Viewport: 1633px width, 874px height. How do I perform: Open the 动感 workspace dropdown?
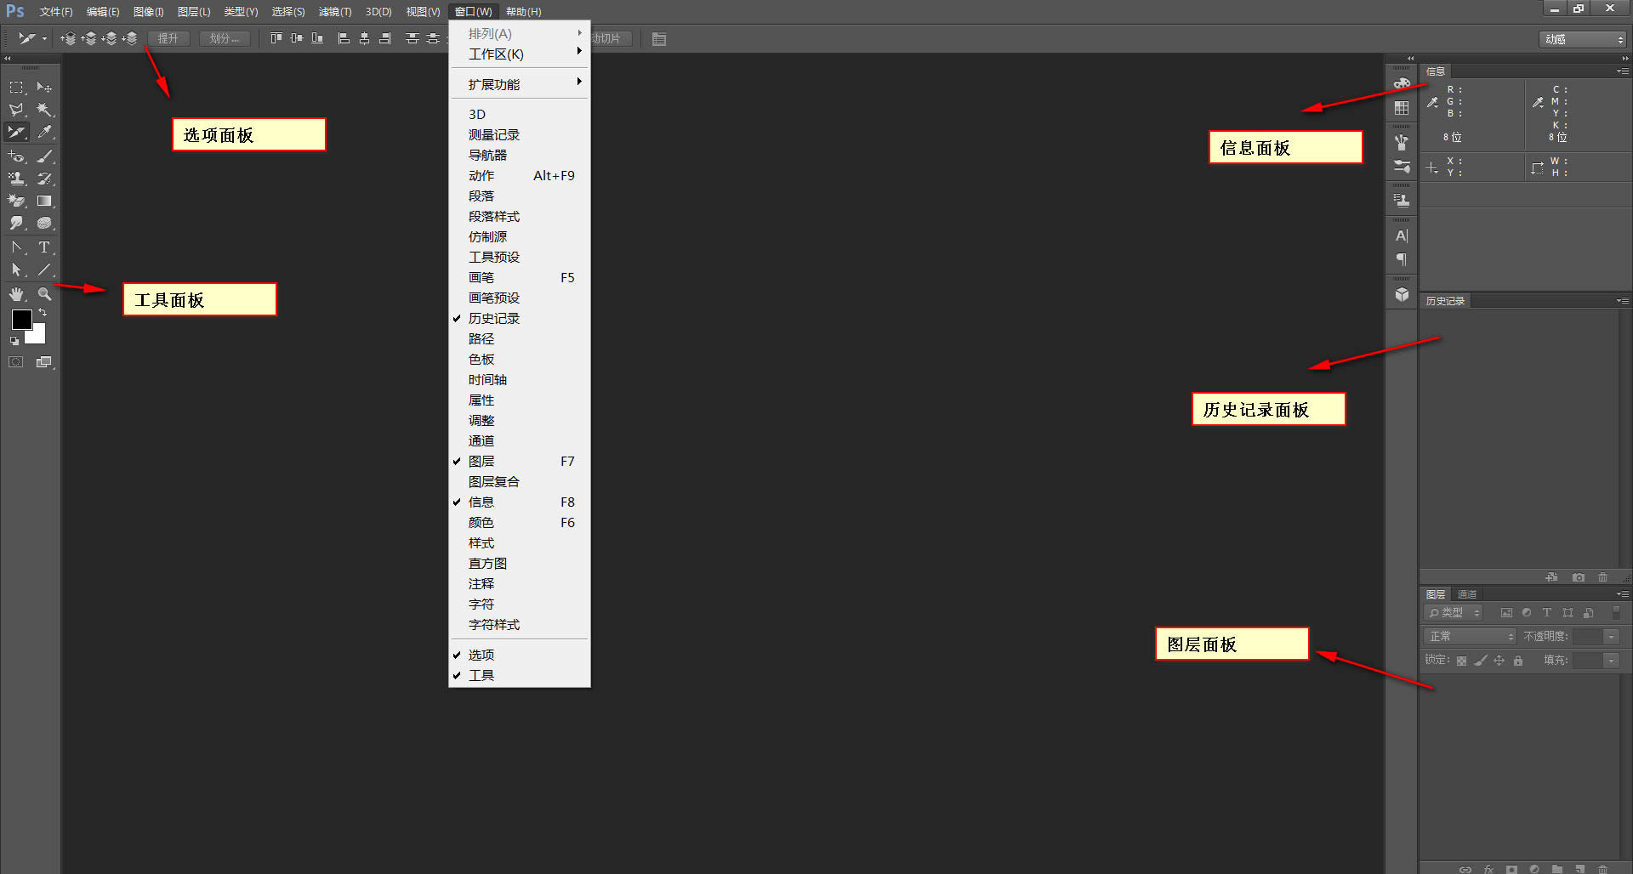click(1583, 39)
